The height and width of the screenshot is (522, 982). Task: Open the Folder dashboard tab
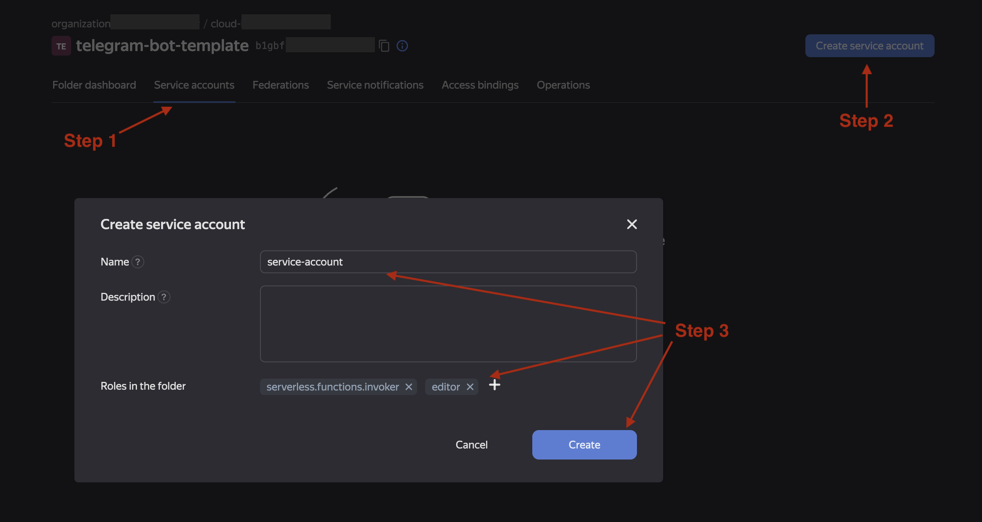pos(94,85)
